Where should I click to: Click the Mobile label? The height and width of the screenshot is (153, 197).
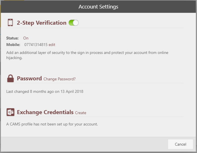click(x=13, y=45)
